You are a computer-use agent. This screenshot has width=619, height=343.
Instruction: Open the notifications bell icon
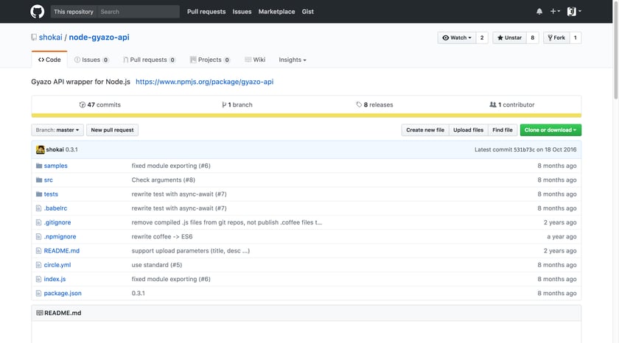(x=539, y=12)
